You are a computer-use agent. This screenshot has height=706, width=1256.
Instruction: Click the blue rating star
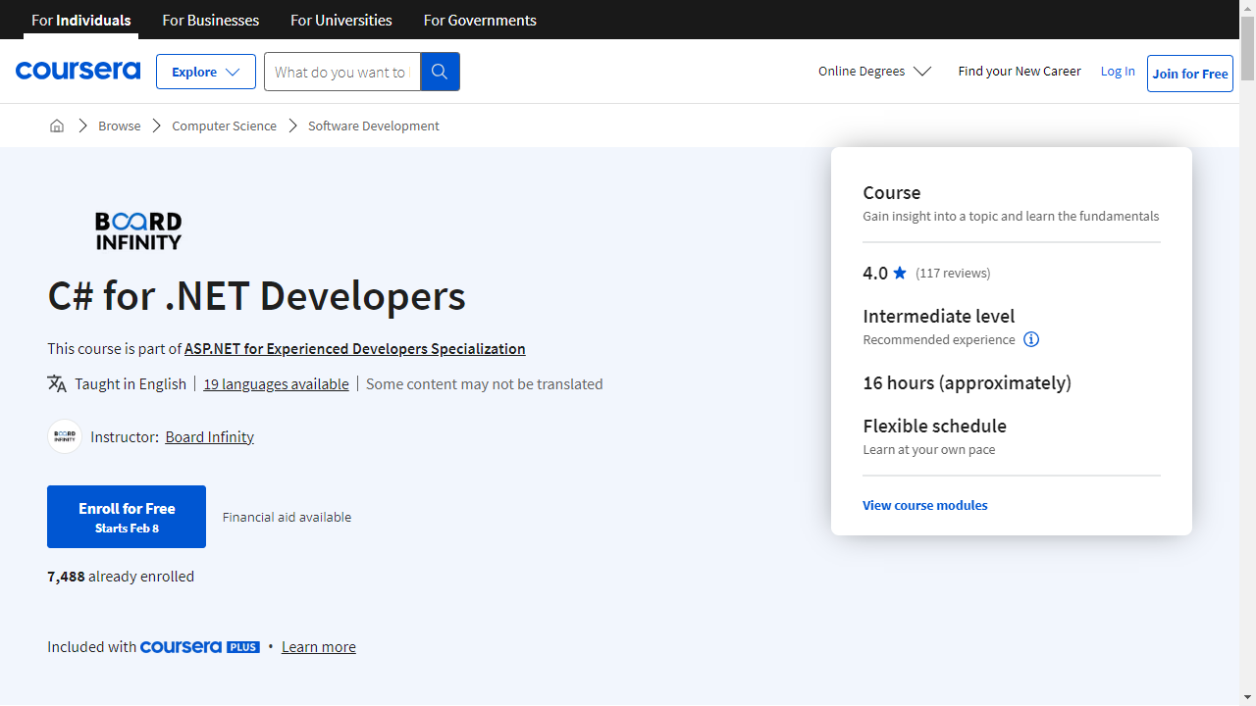[900, 273]
